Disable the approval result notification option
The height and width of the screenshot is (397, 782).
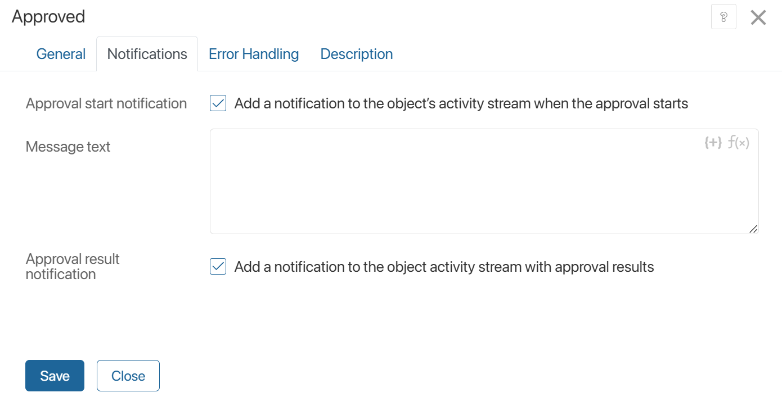(217, 267)
